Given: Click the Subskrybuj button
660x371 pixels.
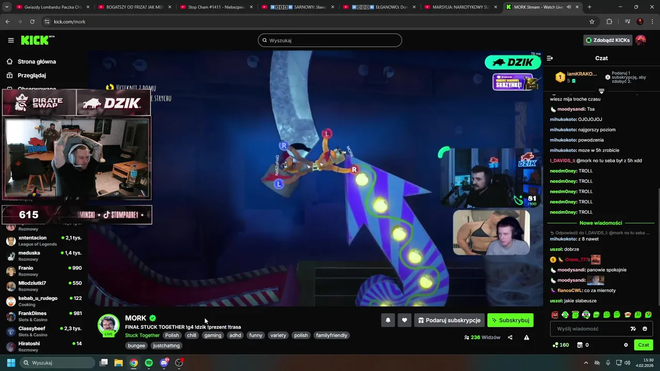Looking at the screenshot, I should click(x=510, y=320).
